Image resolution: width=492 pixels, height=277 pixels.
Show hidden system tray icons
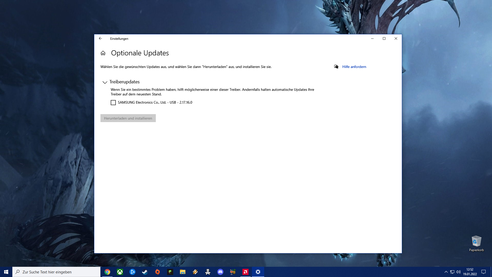point(446,272)
